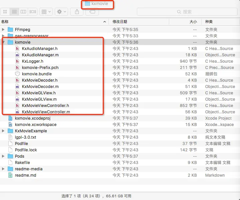Switch to icon view in the toolbar

[x=5, y=12]
